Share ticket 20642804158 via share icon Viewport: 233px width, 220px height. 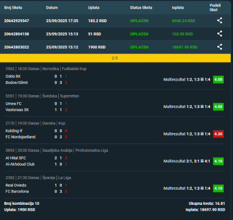(x=220, y=34)
